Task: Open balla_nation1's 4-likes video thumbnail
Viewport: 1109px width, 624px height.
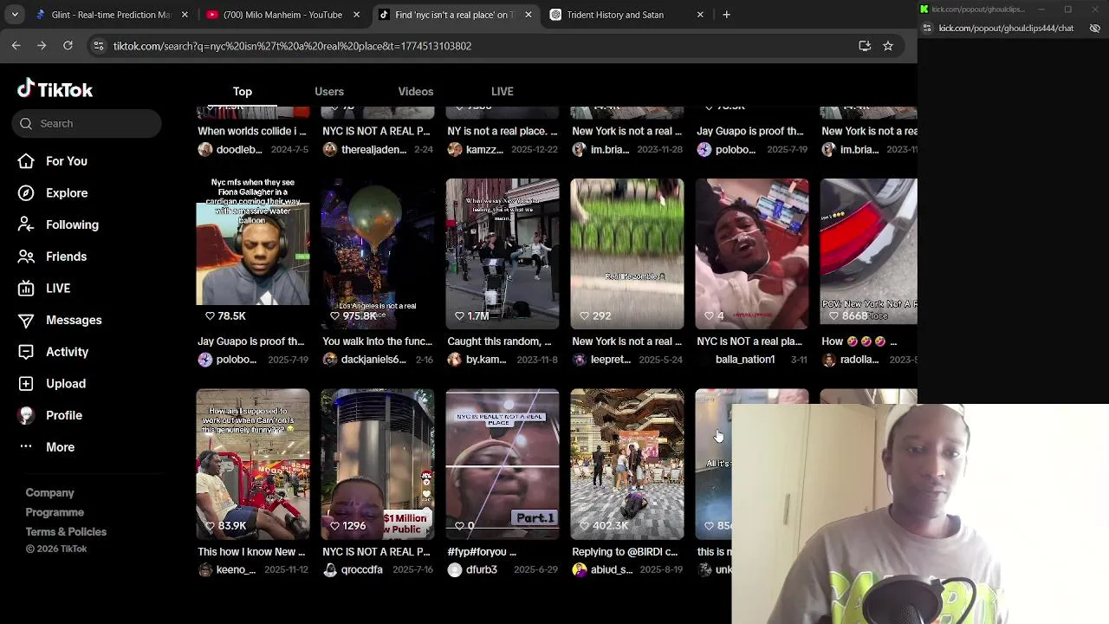Action: click(752, 254)
